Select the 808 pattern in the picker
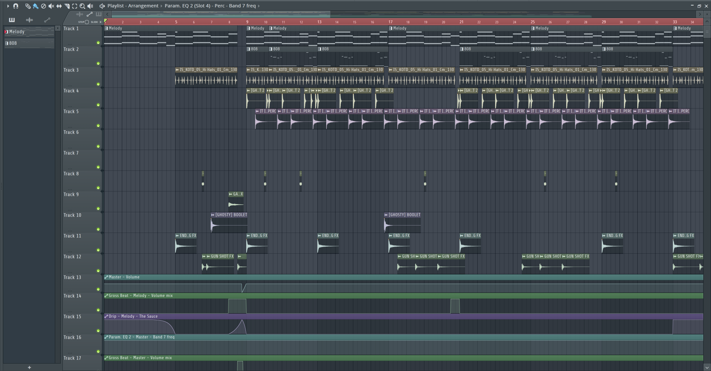The image size is (711, 371). pyautogui.click(x=29, y=43)
